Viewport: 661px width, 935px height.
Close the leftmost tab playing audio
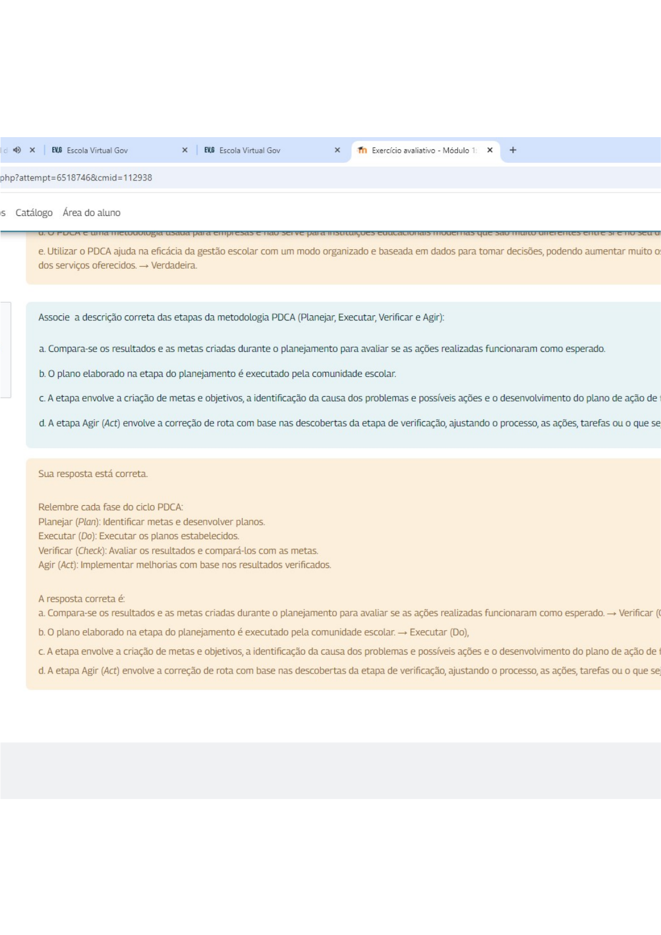[32, 150]
